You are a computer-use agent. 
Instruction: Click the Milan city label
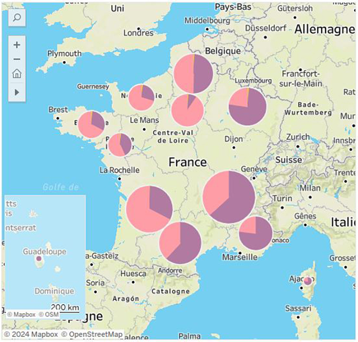tap(310, 189)
